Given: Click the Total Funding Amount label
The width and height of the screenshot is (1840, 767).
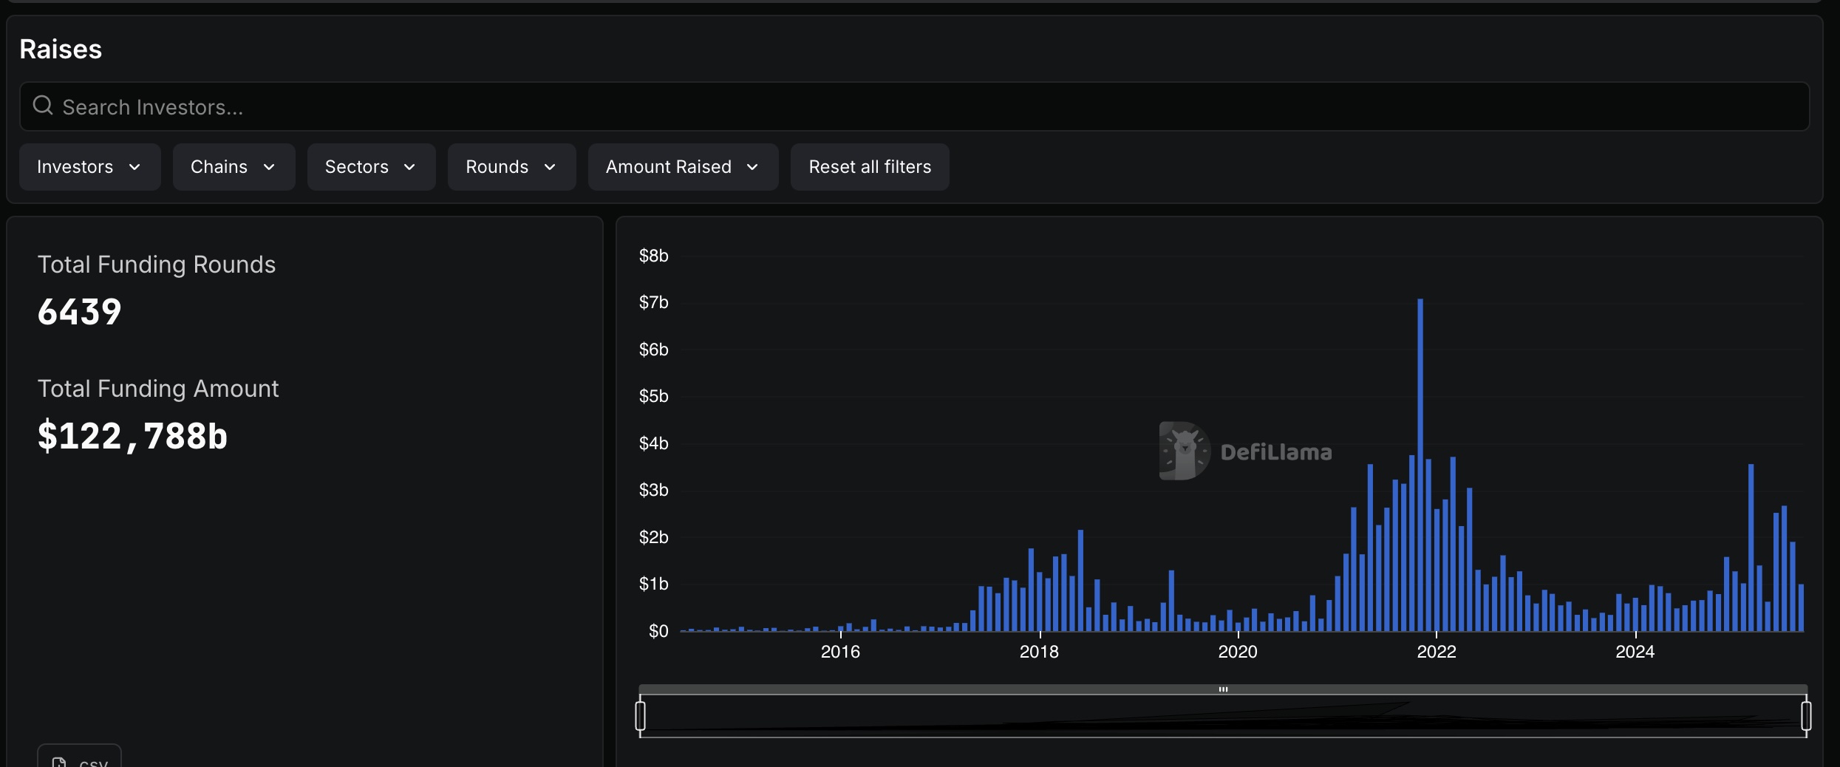Looking at the screenshot, I should click(x=158, y=389).
